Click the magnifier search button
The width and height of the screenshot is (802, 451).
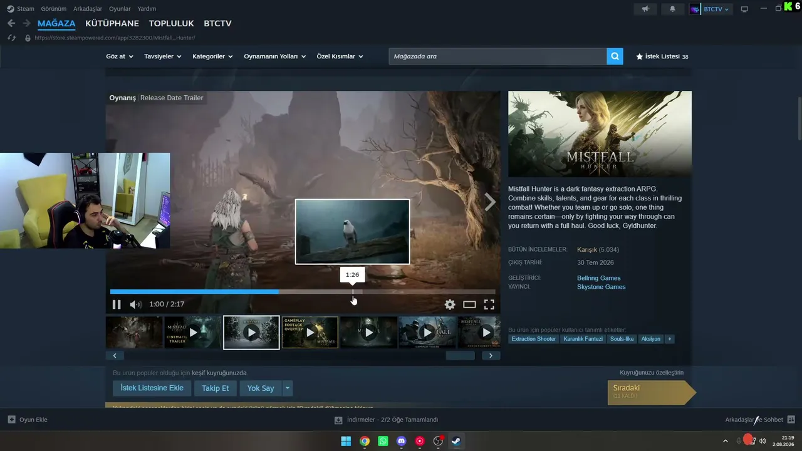point(615,56)
